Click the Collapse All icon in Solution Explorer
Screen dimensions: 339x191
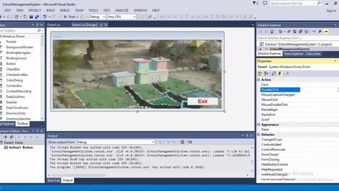(300, 32)
